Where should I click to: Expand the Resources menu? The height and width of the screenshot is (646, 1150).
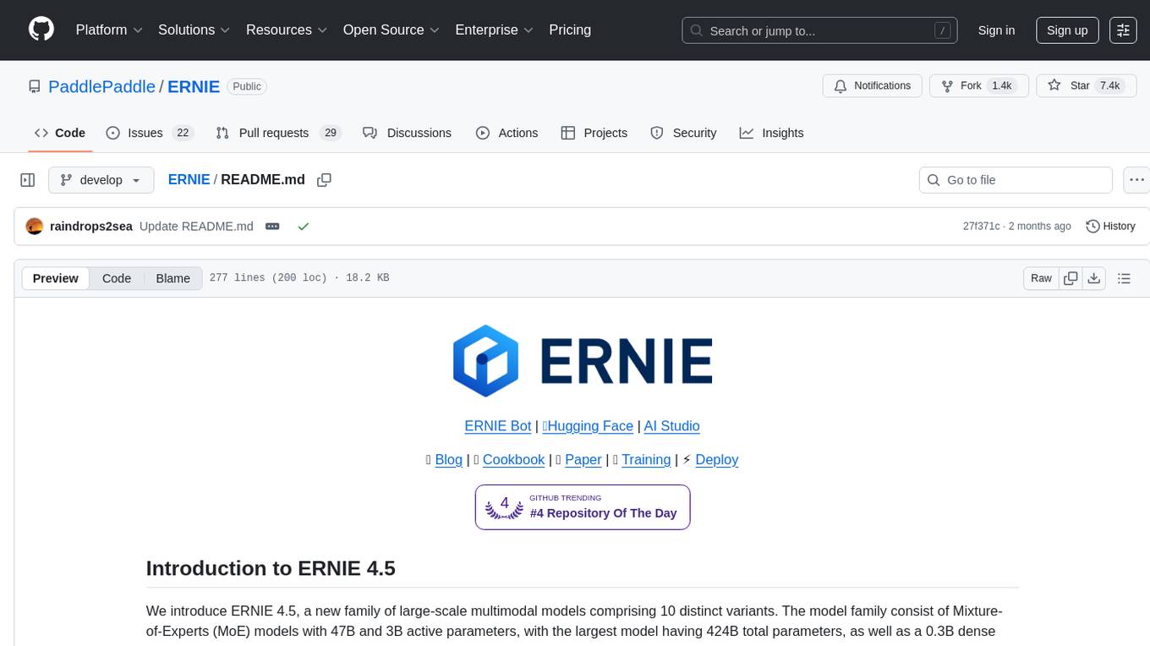287,30
